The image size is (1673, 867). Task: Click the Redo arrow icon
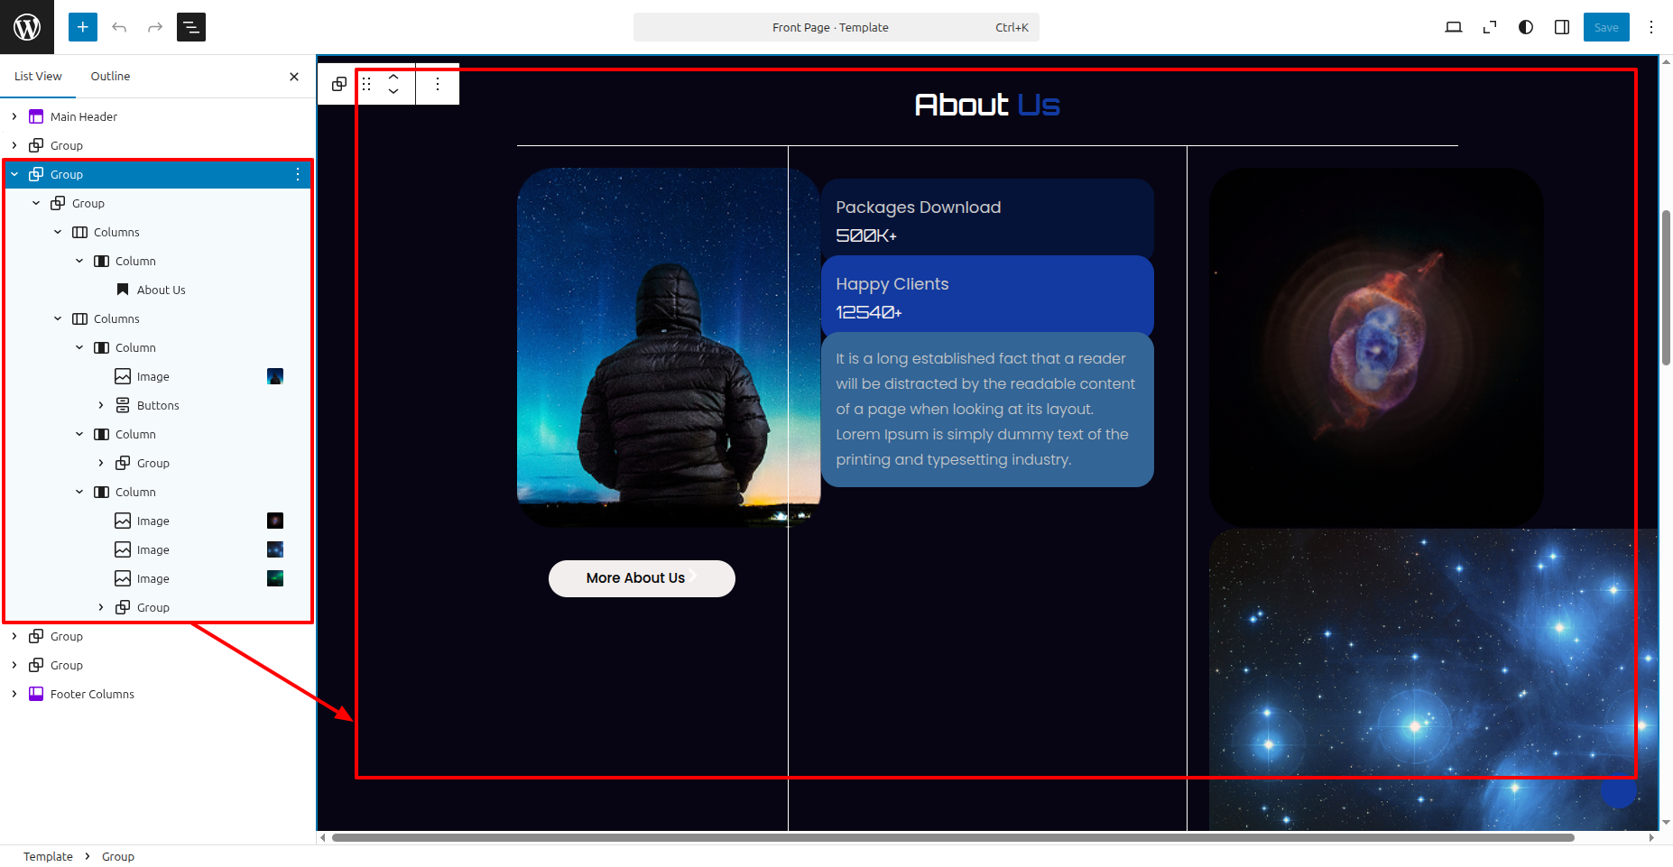[155, 27]
